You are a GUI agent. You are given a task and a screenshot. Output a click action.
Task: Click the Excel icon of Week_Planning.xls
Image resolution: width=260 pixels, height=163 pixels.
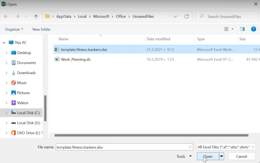(57, 59)
